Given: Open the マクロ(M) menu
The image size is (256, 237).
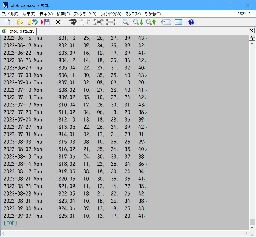Looking at the screenshot, I should pyautogui.click(x=133, y=14).
